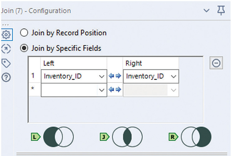Collapse the Configuration panel with chevron

point(206,11)
